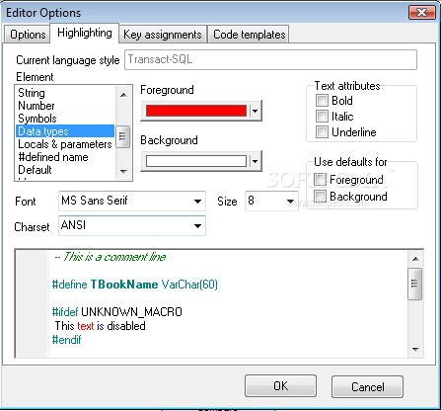
Task: Click the Current language style field
Action: coord(270,59)
